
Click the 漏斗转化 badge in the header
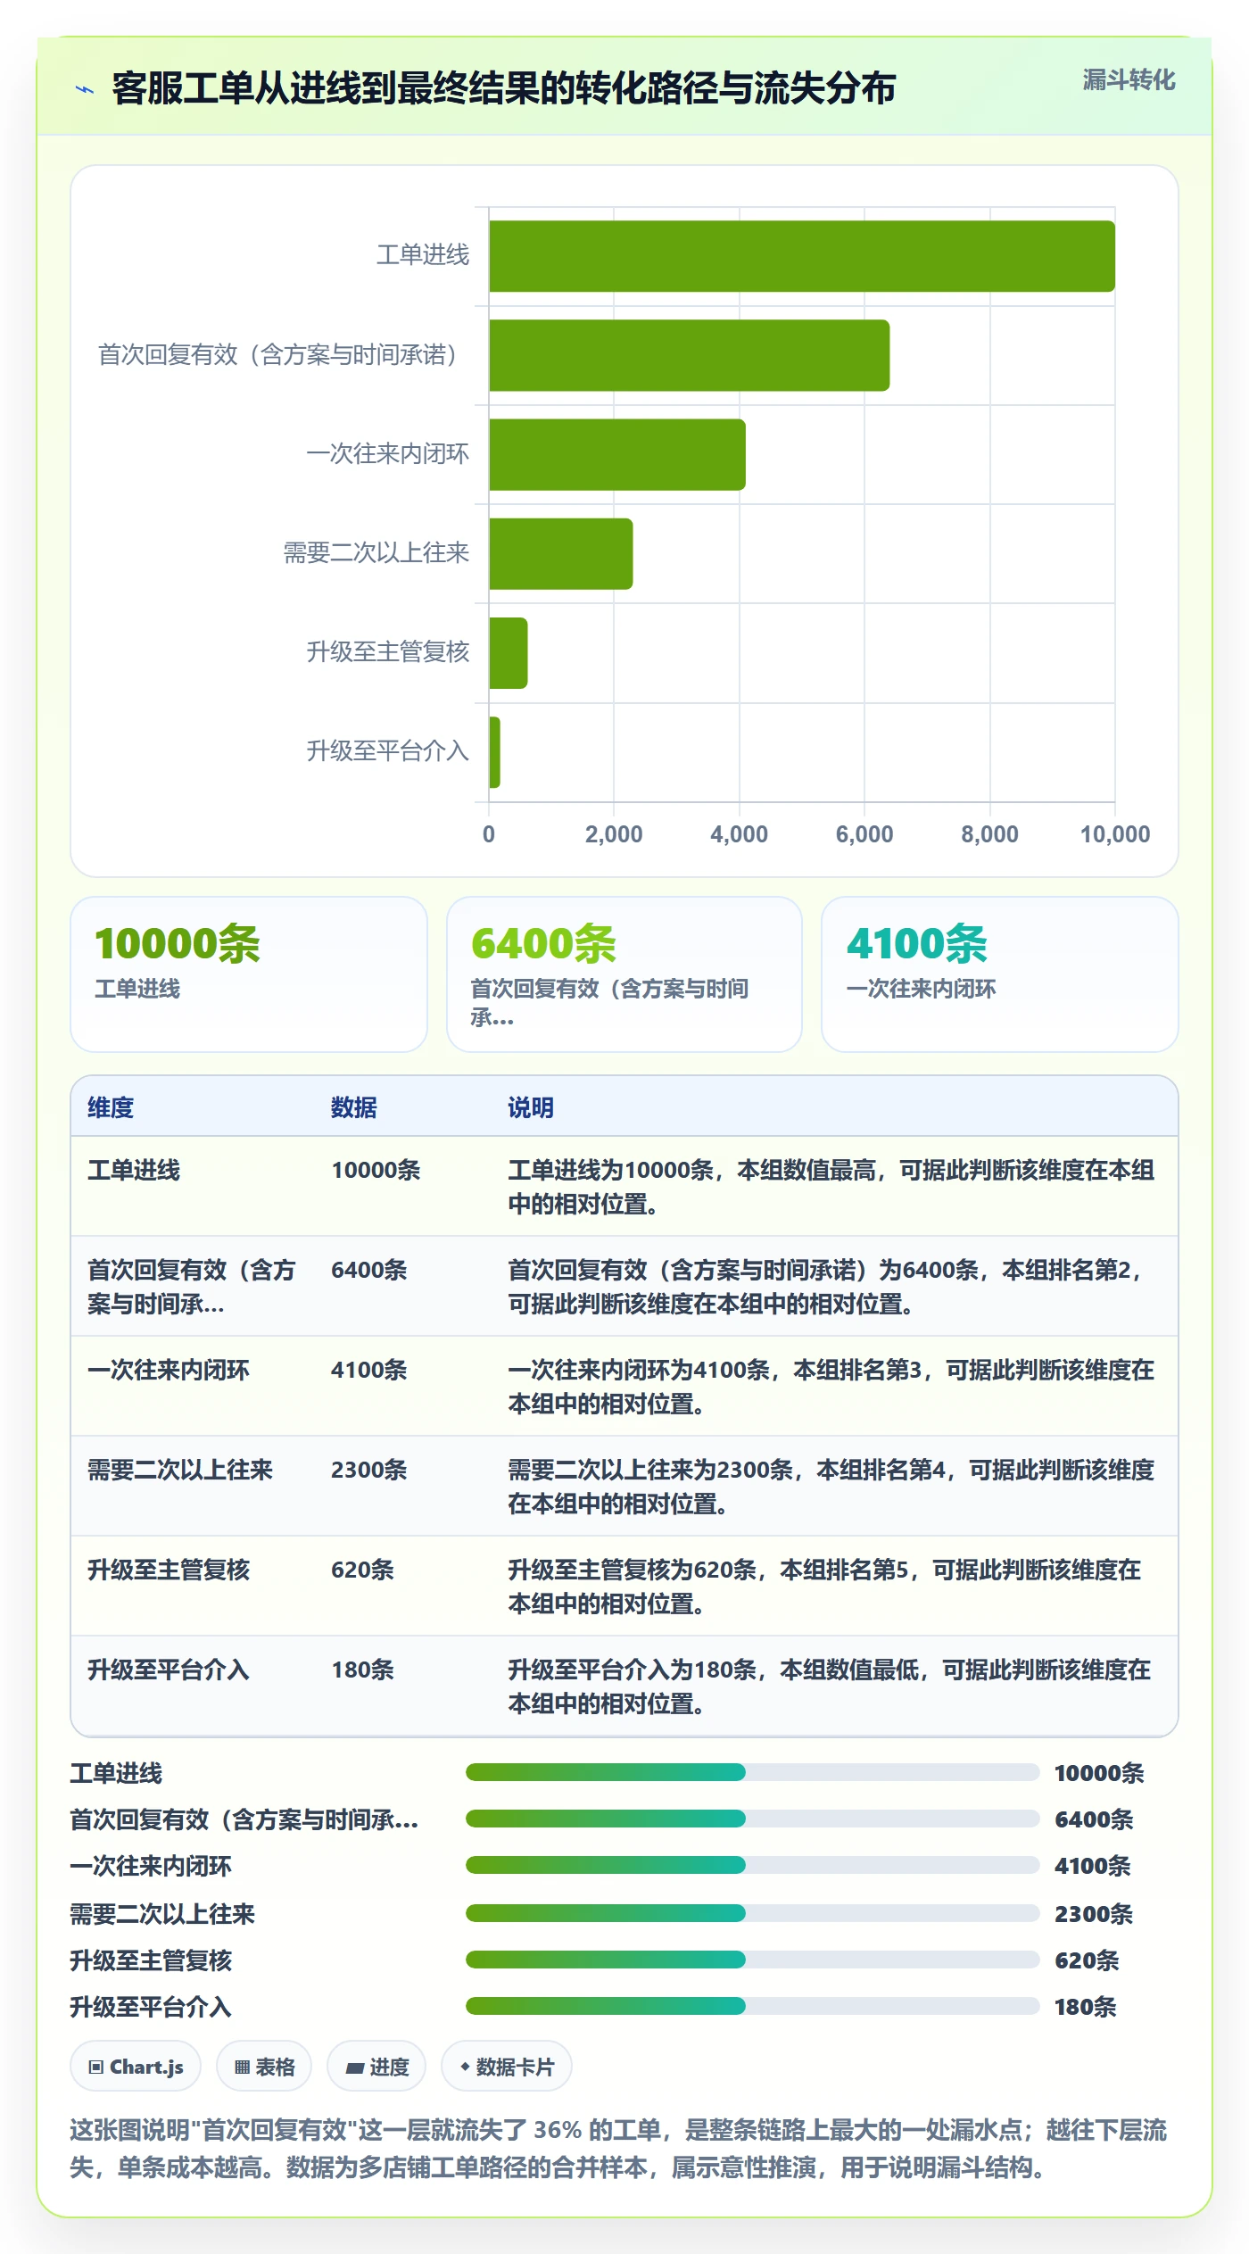point(1129,80)
